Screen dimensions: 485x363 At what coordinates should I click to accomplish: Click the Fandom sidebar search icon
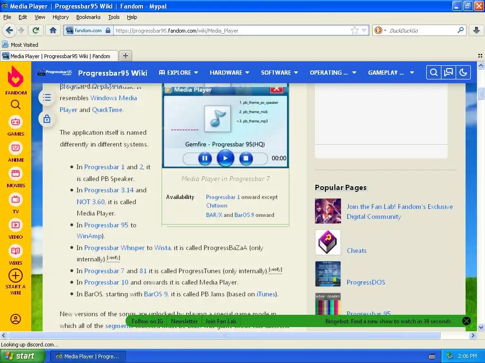pyautogui.click(x=16, y=105)
